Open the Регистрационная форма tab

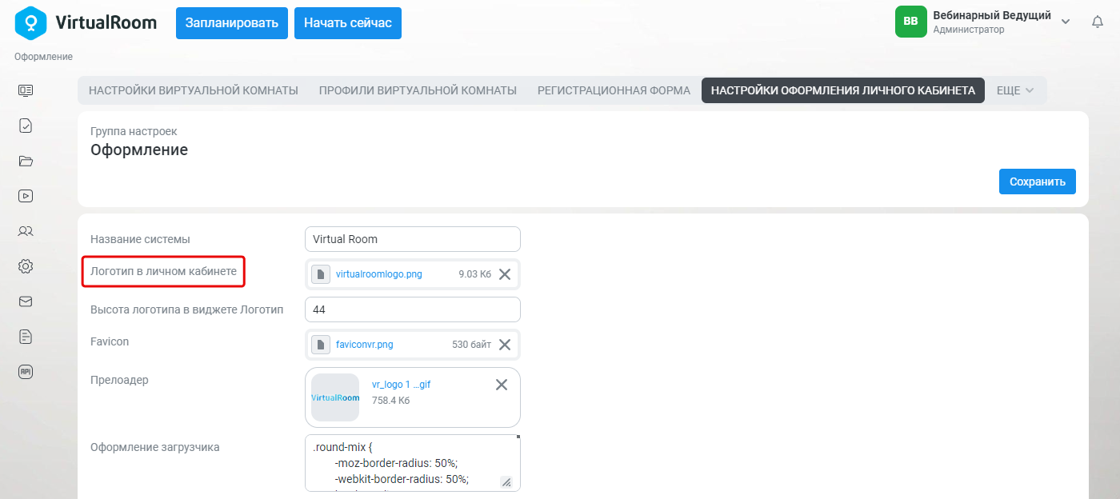614,90
